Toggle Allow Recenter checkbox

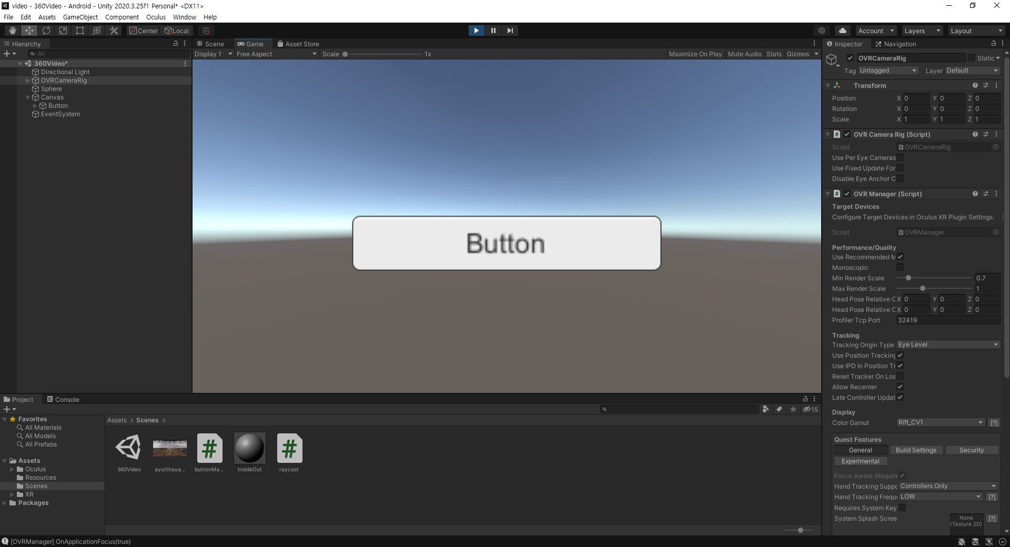pos(900,387)
